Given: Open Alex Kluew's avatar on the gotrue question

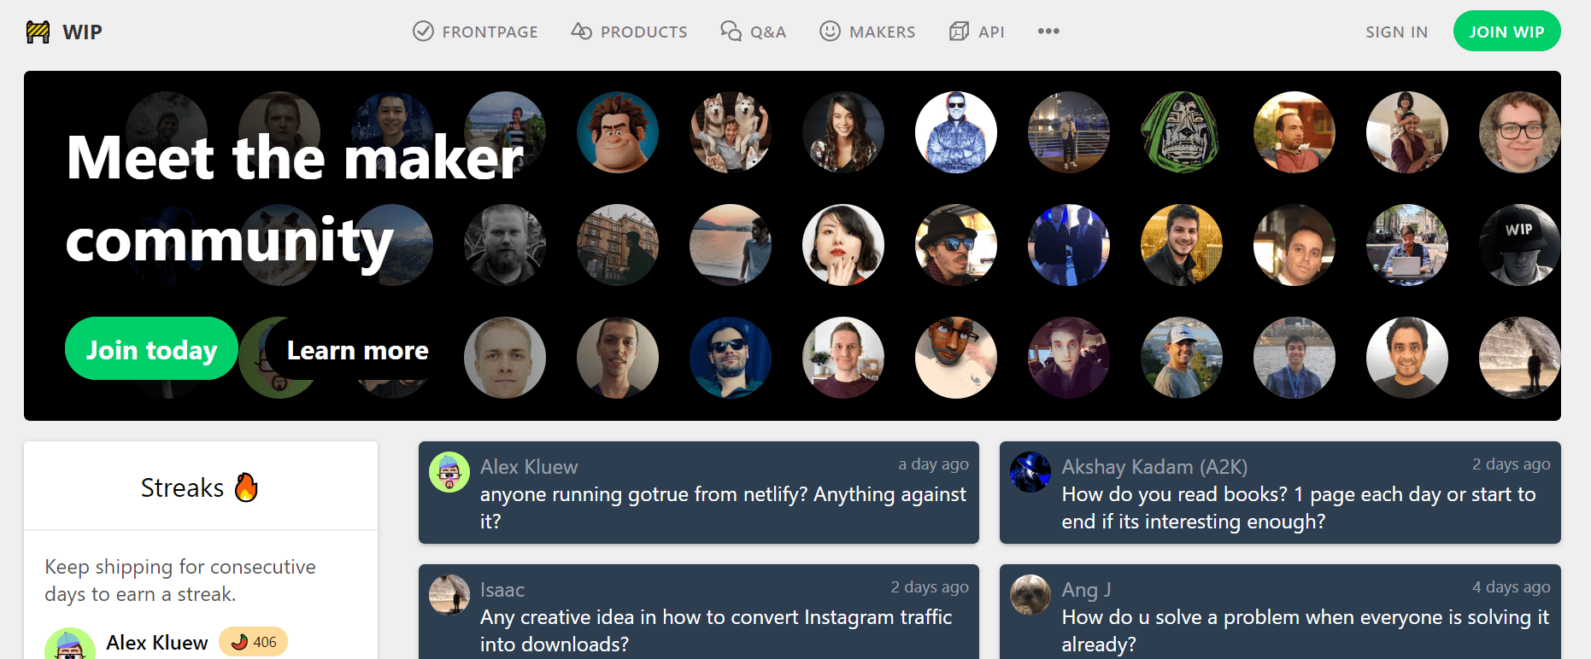Looking at the screenshot, I should pyautogui.click(x=449, y=472).
